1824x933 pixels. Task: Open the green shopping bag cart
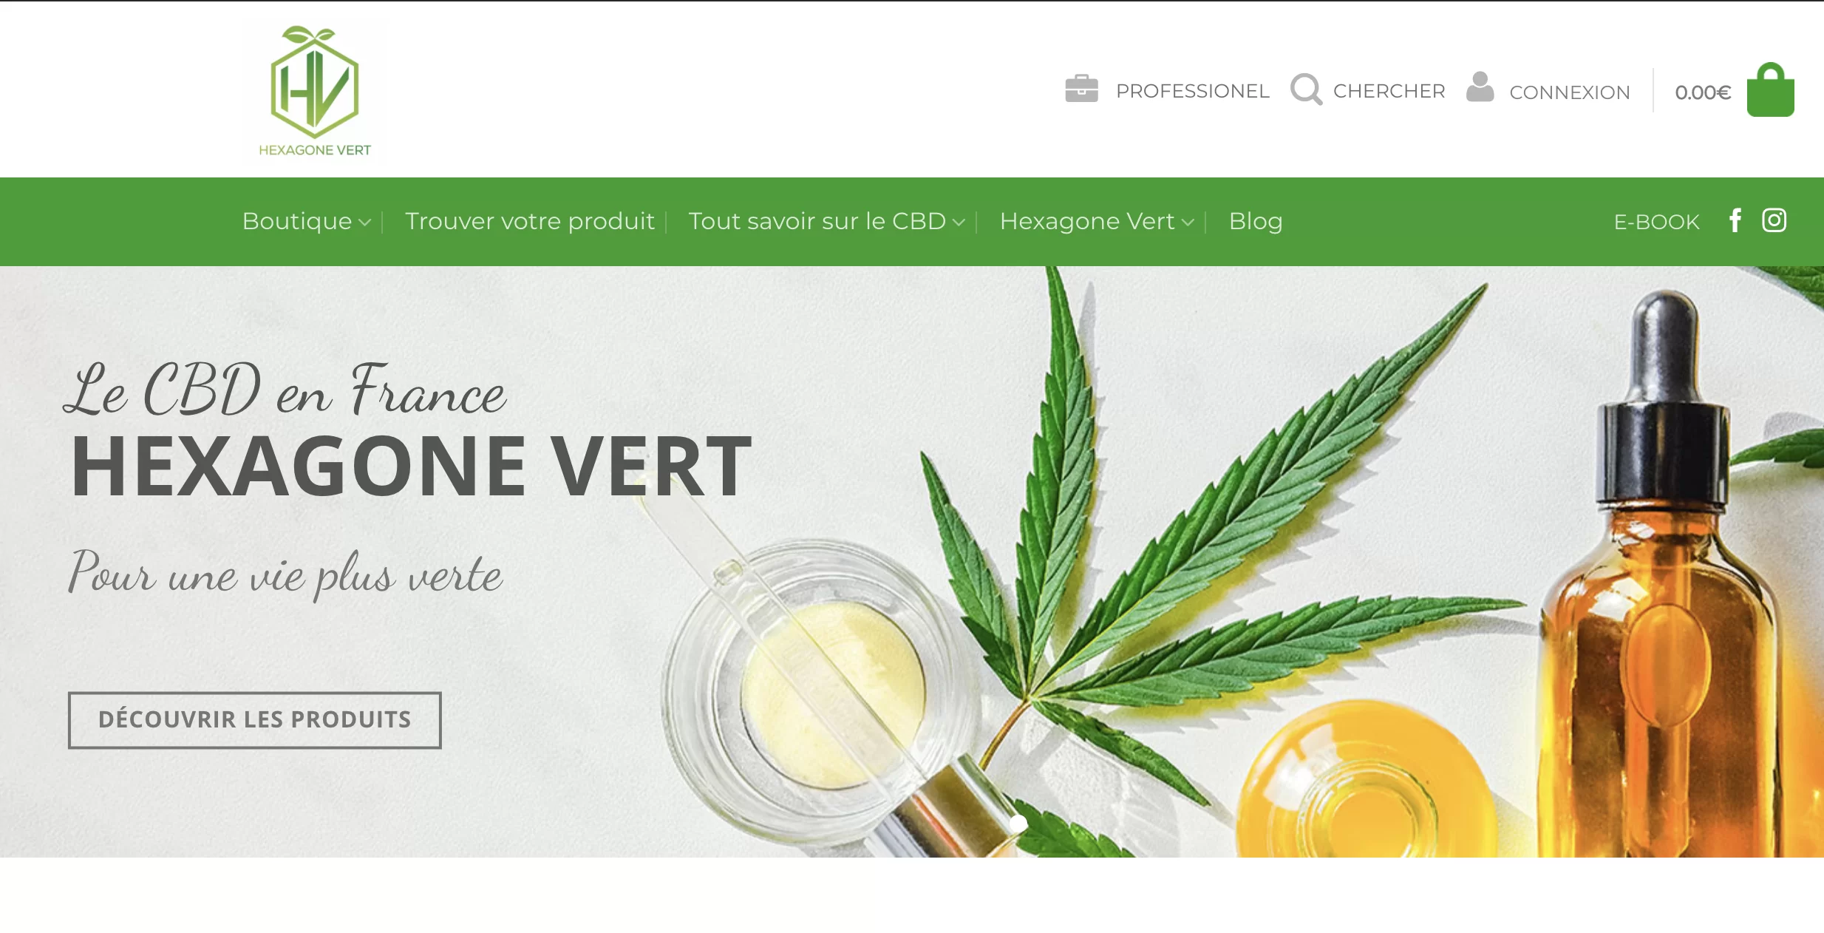click(1770, 89)
